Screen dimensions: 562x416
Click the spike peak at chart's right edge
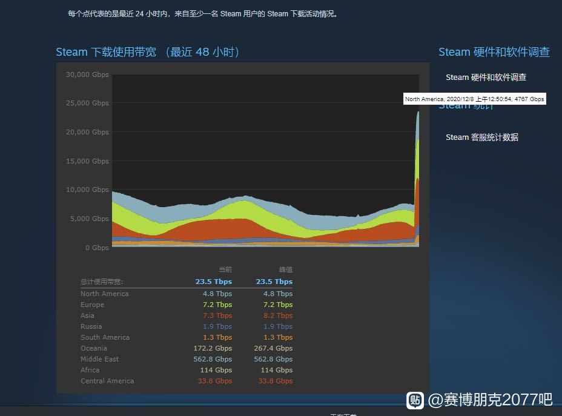pos(418,113)
